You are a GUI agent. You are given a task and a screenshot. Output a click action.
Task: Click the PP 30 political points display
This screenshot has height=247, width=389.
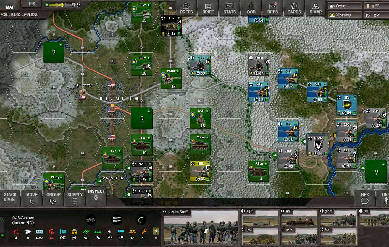[377, 15]
